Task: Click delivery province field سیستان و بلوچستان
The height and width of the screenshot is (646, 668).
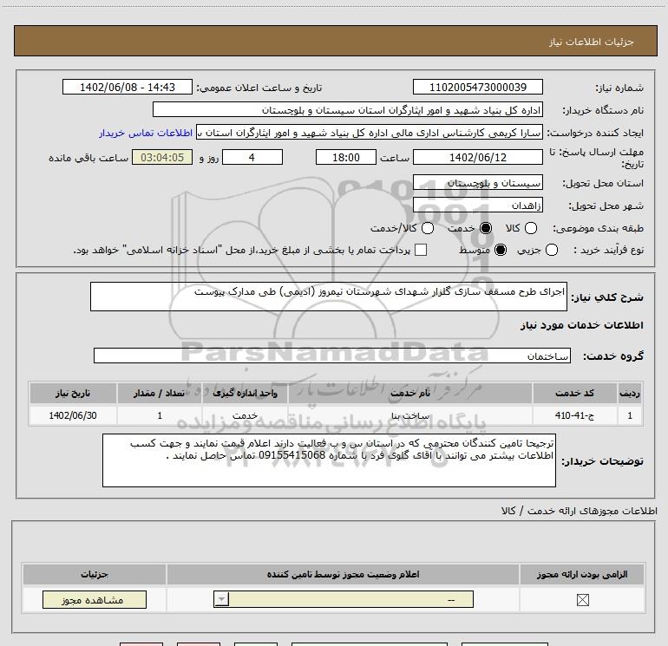Action: point(477,182)
